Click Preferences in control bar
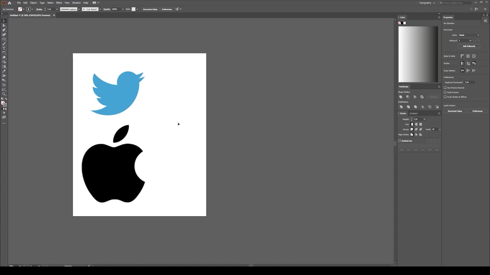Screen dimensions: 490x275 pos(167,9)
